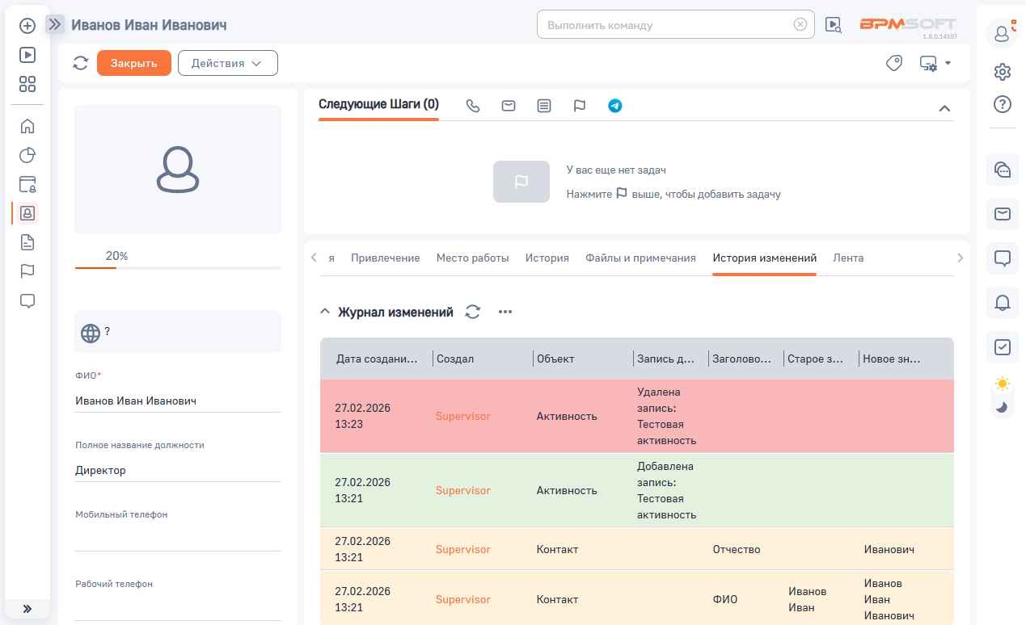1026x625 pixels.
Task: Open the help question mark icon
Action: (1002, 104)
